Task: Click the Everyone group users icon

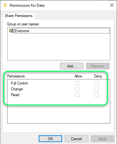Action: point(12,31)
